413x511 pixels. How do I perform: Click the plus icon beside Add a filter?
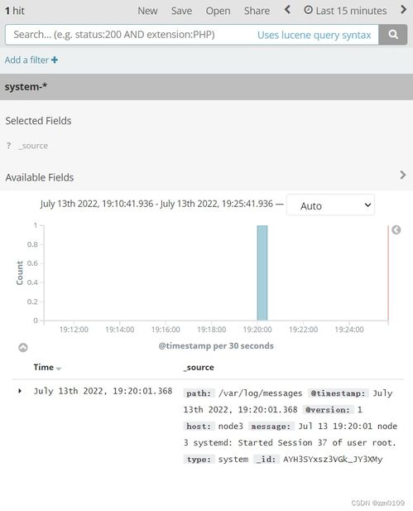(x=55, y=60)
